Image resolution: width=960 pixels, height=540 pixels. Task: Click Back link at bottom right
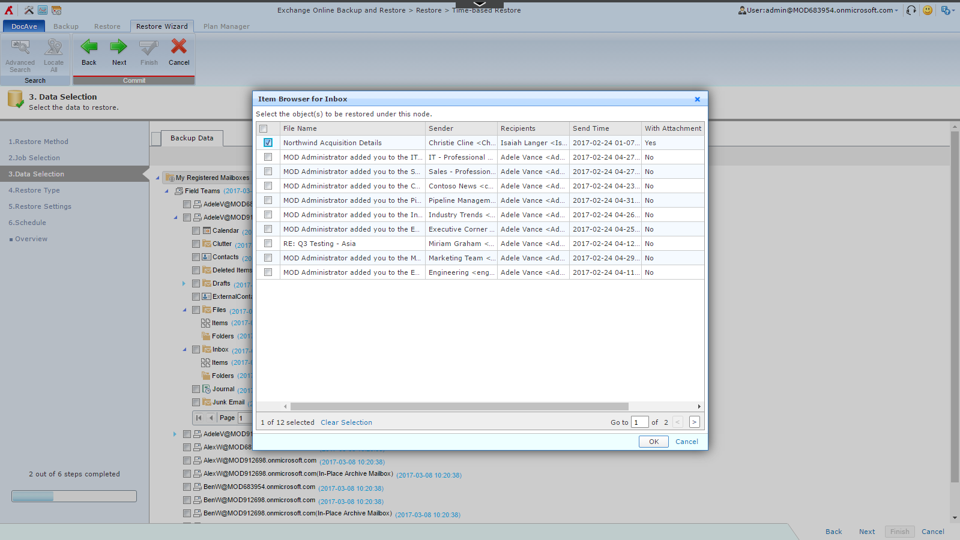[x=833, y=532]
